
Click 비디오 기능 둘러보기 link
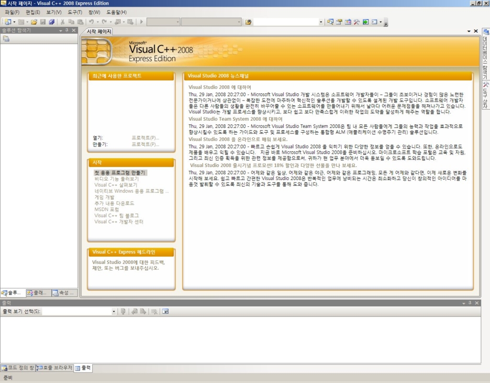pyautogui.click(x=117, y=179)
